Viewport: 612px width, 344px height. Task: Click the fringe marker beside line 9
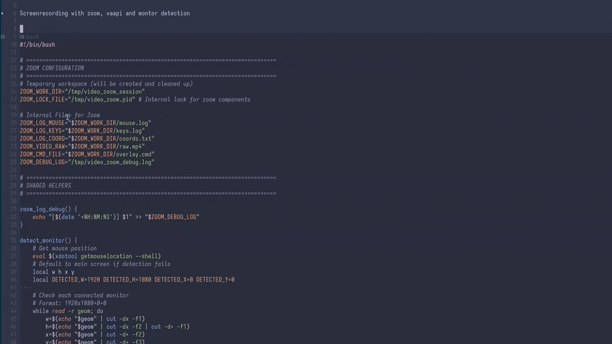point(3,36)
